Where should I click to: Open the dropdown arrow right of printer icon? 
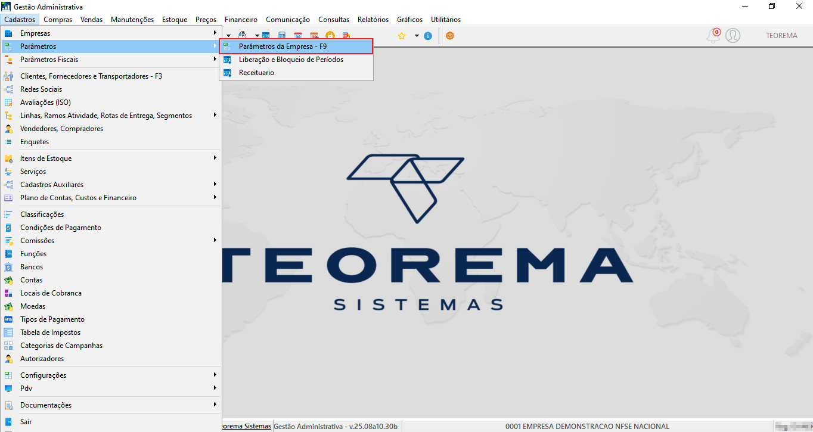pyautogui.click(x=257, y=36)
